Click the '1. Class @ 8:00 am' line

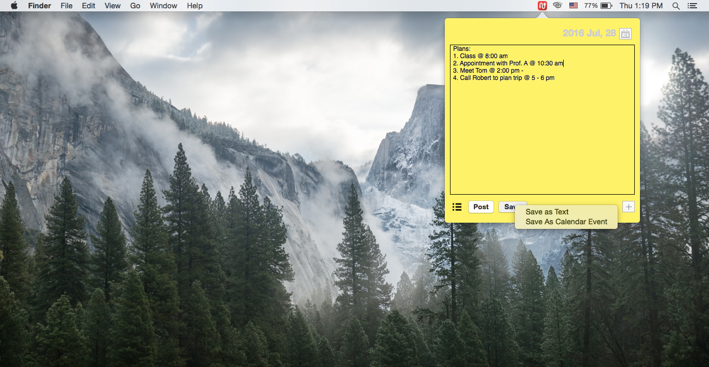coord(480,56)
